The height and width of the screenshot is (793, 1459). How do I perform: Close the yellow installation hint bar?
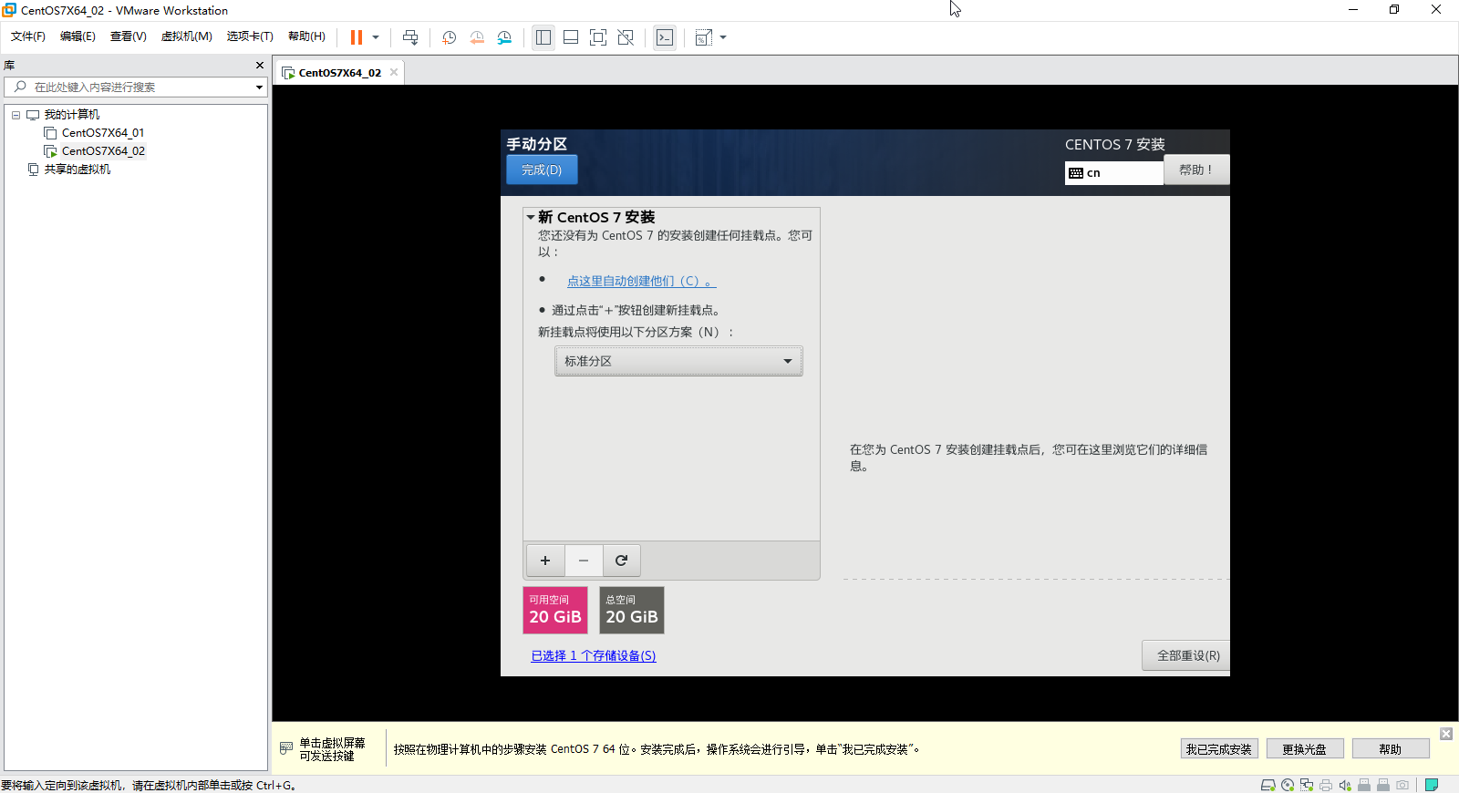1446,734
